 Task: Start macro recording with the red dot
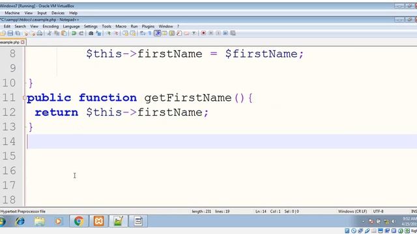coord(203,33)
